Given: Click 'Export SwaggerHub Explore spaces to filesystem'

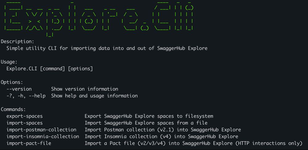Looking at the screenshot, I should click(149, 116).
